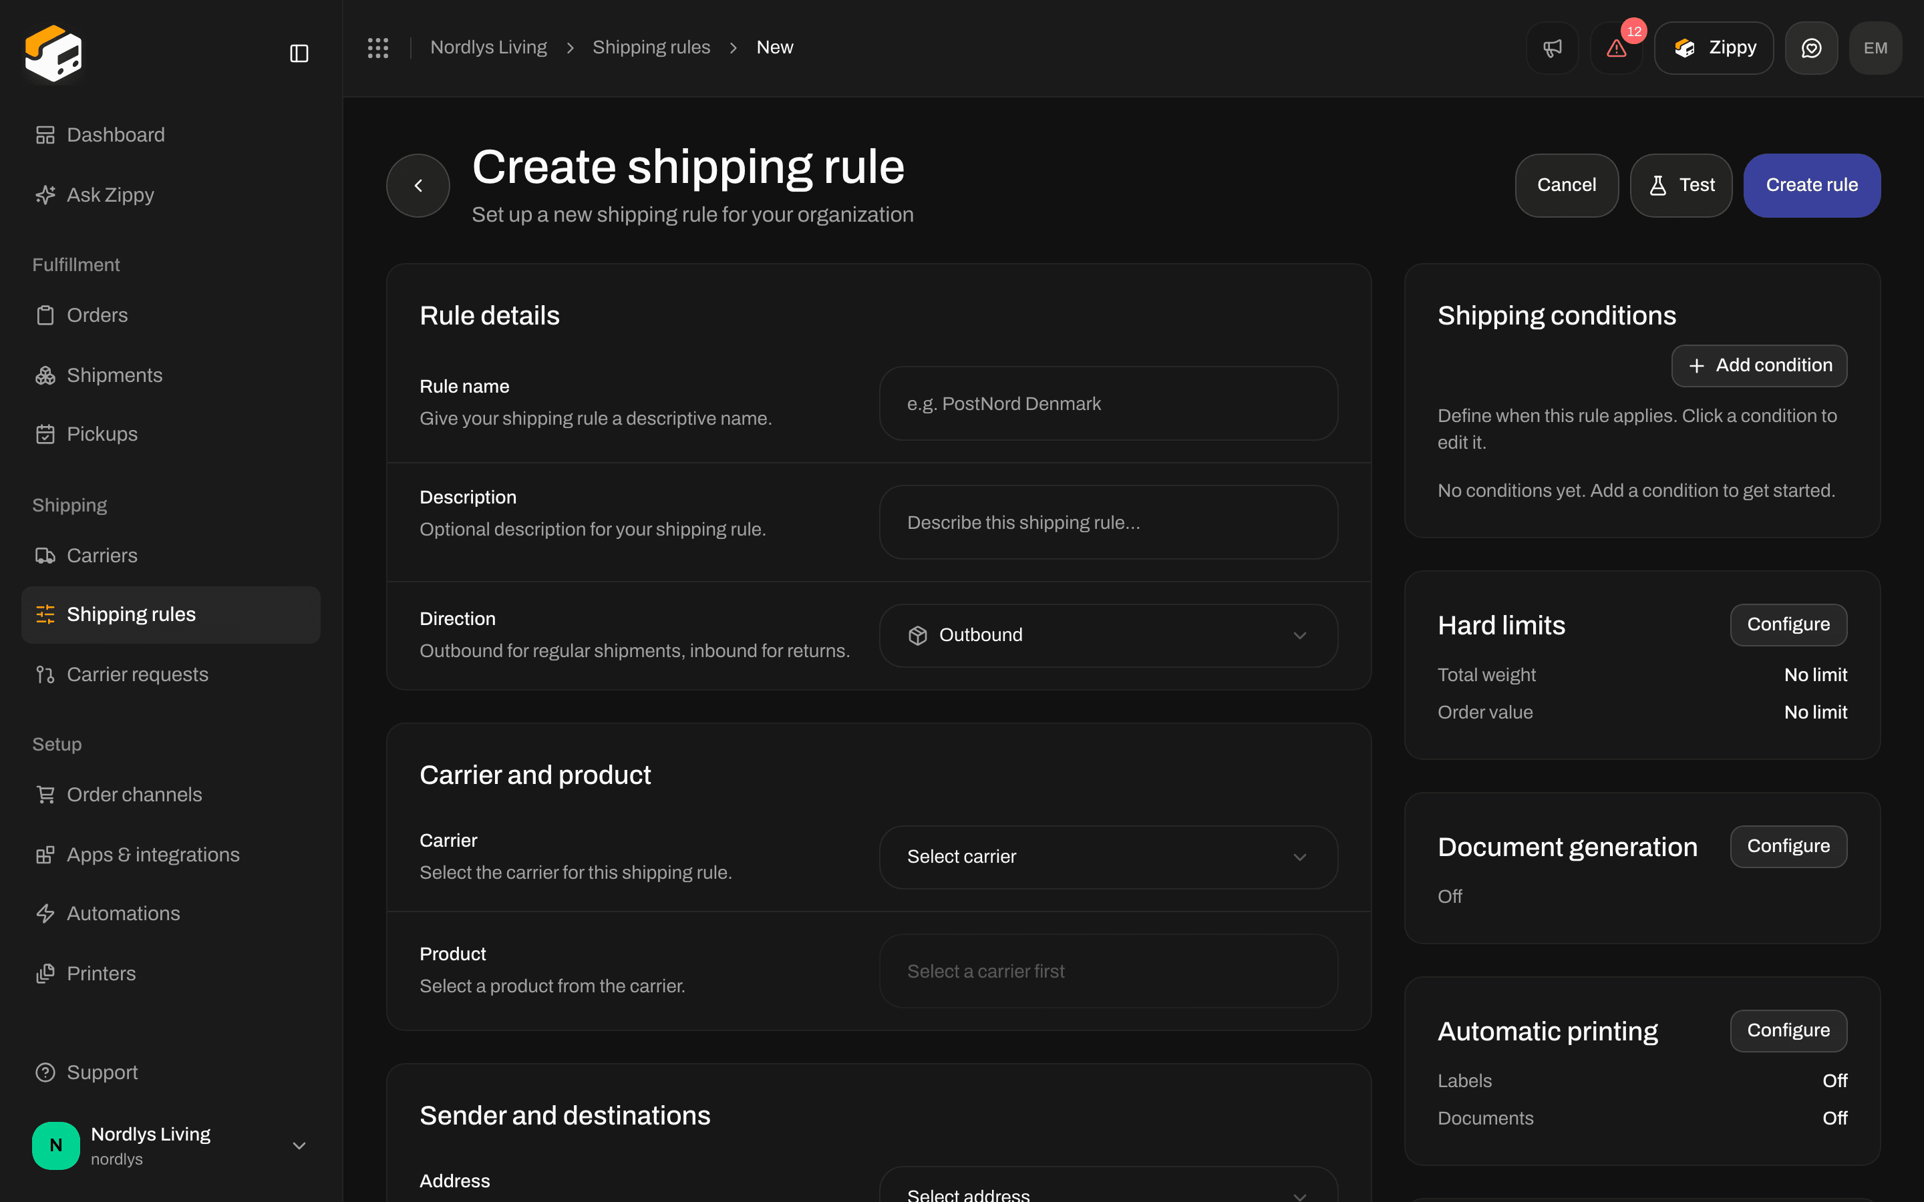1924x1202 pixels.
Task: Open Carrier requests in the sidebar
Action: coord(171,674)
